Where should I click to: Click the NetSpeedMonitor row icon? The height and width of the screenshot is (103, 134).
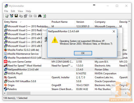(x=5, y=69)
